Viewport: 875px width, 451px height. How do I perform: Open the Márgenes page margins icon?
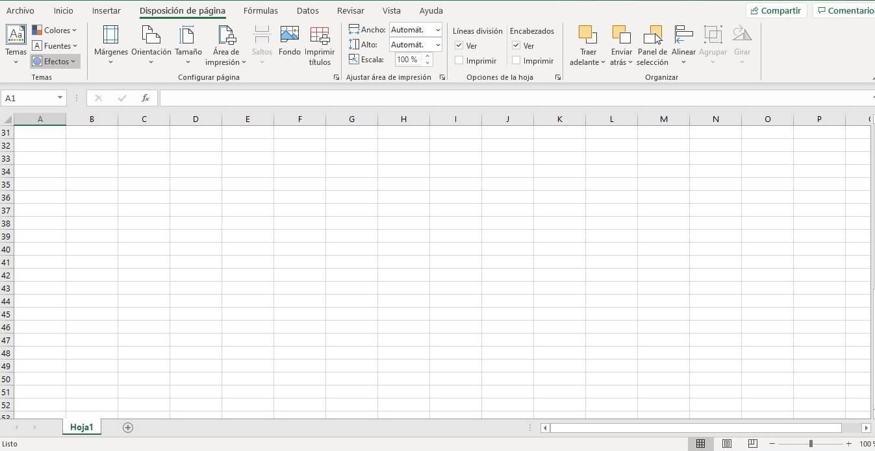110,36
